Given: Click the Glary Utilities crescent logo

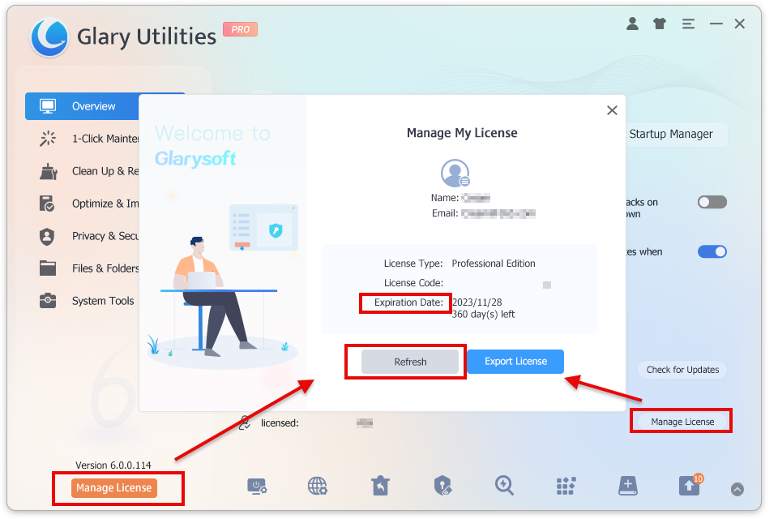Looking at the screenshot, I should (49, 37).
